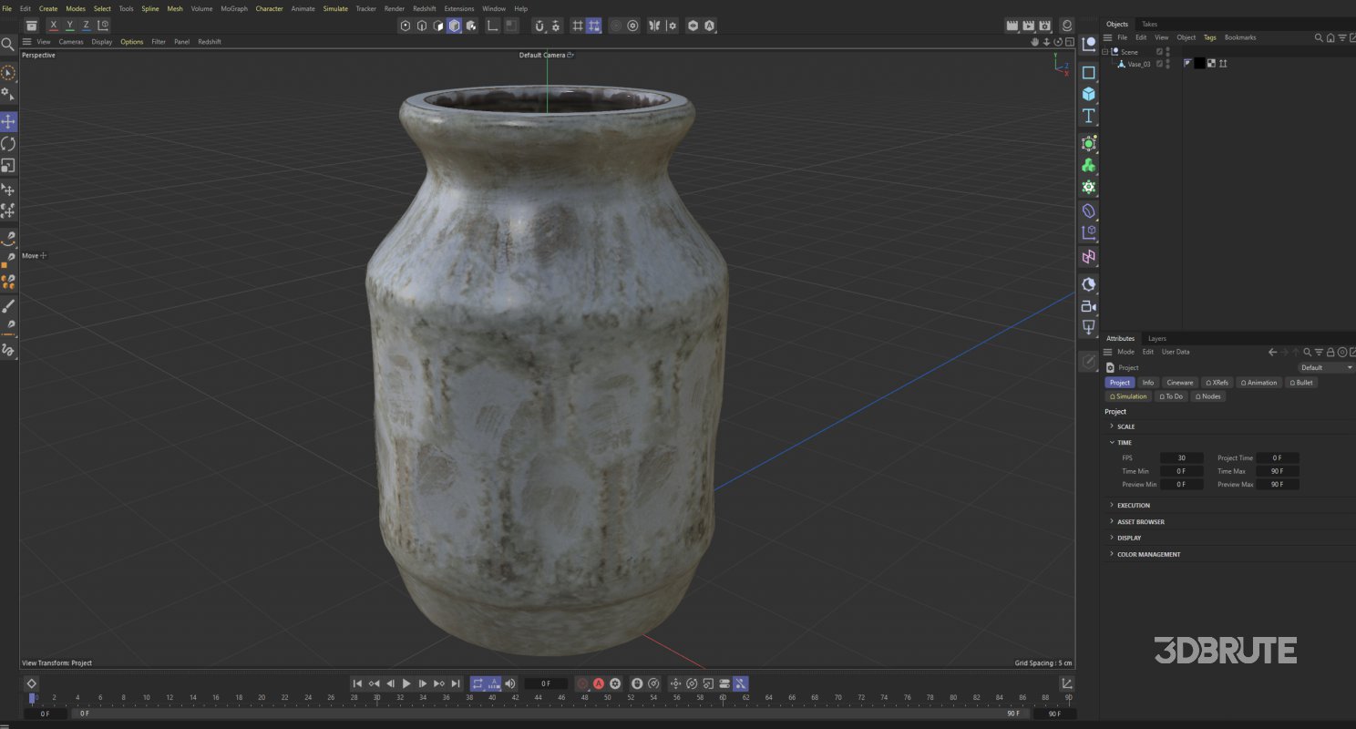Select the Move tool in the left toolbar
The height and width of the screenshot is (729, 1356).
(8, 121)
